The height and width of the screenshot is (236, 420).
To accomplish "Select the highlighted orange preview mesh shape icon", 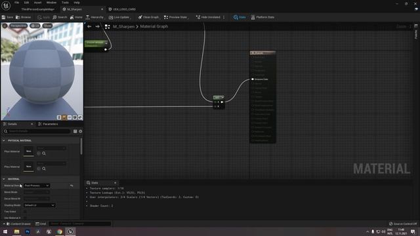I will [64, 117].
